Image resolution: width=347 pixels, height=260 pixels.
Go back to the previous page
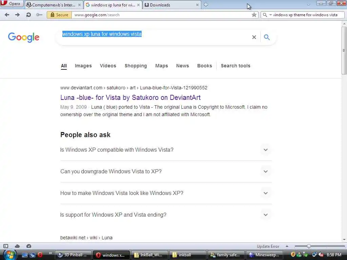point(7,15)
